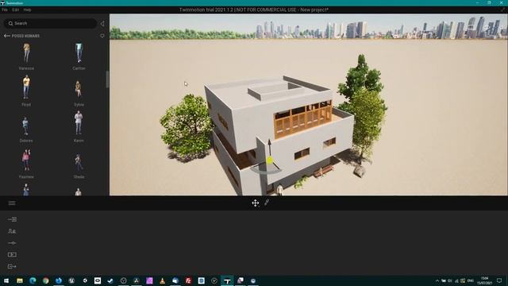
Task: Click the yellow gizmo center handle
Action: pyautogui.click(x=270, y=160)
